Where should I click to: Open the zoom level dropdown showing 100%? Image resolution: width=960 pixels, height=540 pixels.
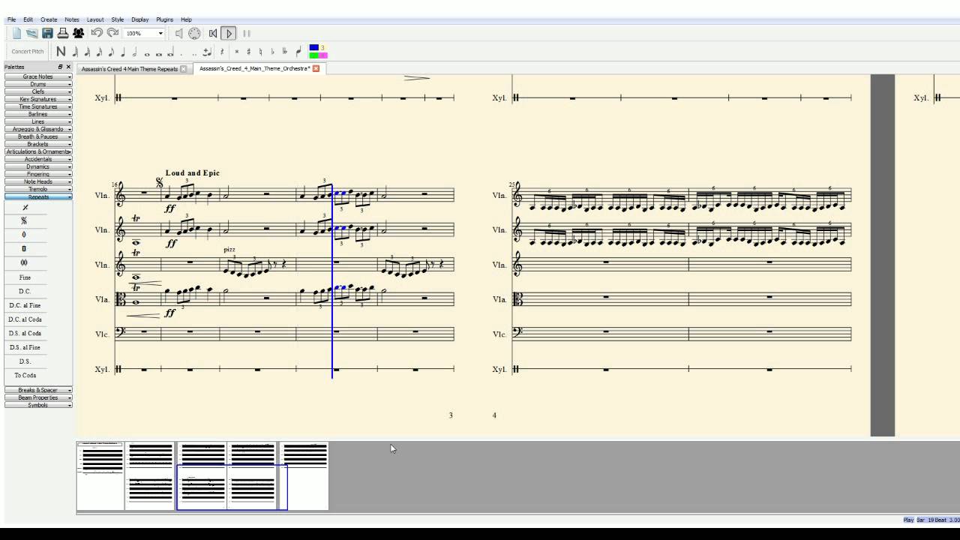145,33
